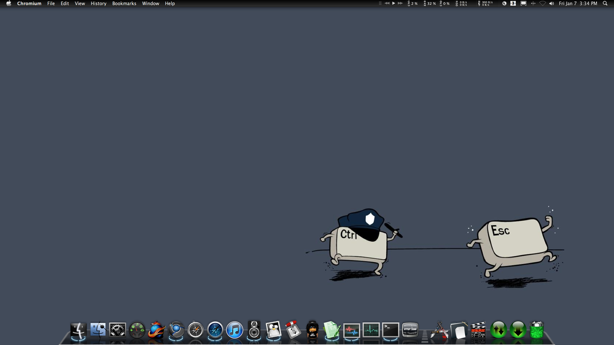Screen dimensions: 614x345
Task: Open the display menu bar icon
Action: coord(523,4)
